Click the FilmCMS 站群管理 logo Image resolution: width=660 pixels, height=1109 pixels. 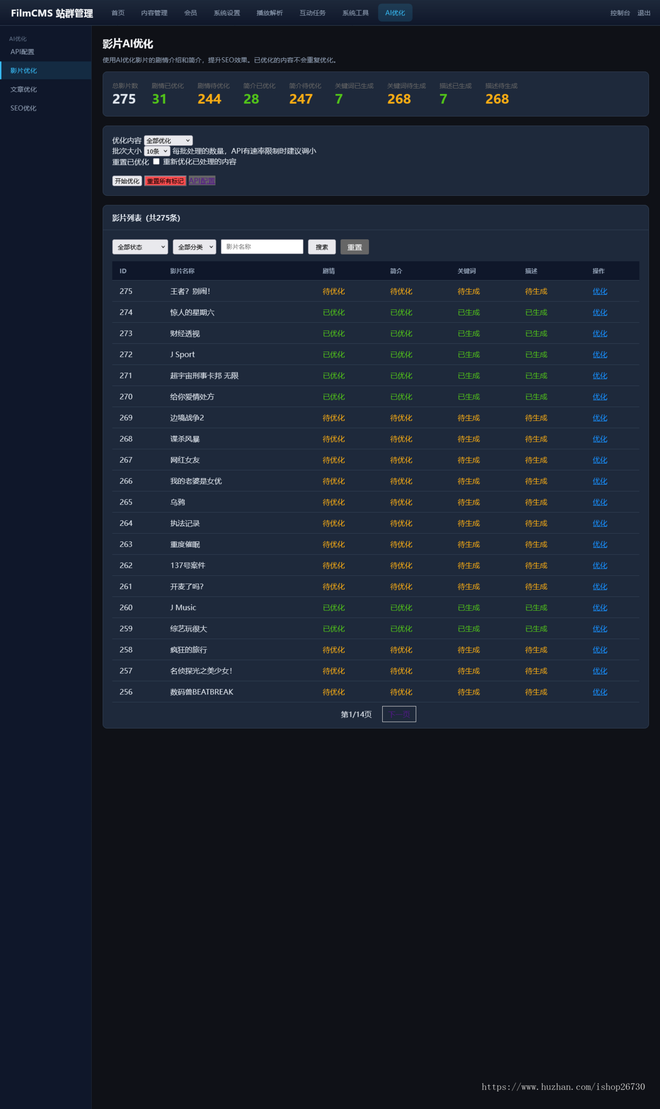(x=52, y=13)
